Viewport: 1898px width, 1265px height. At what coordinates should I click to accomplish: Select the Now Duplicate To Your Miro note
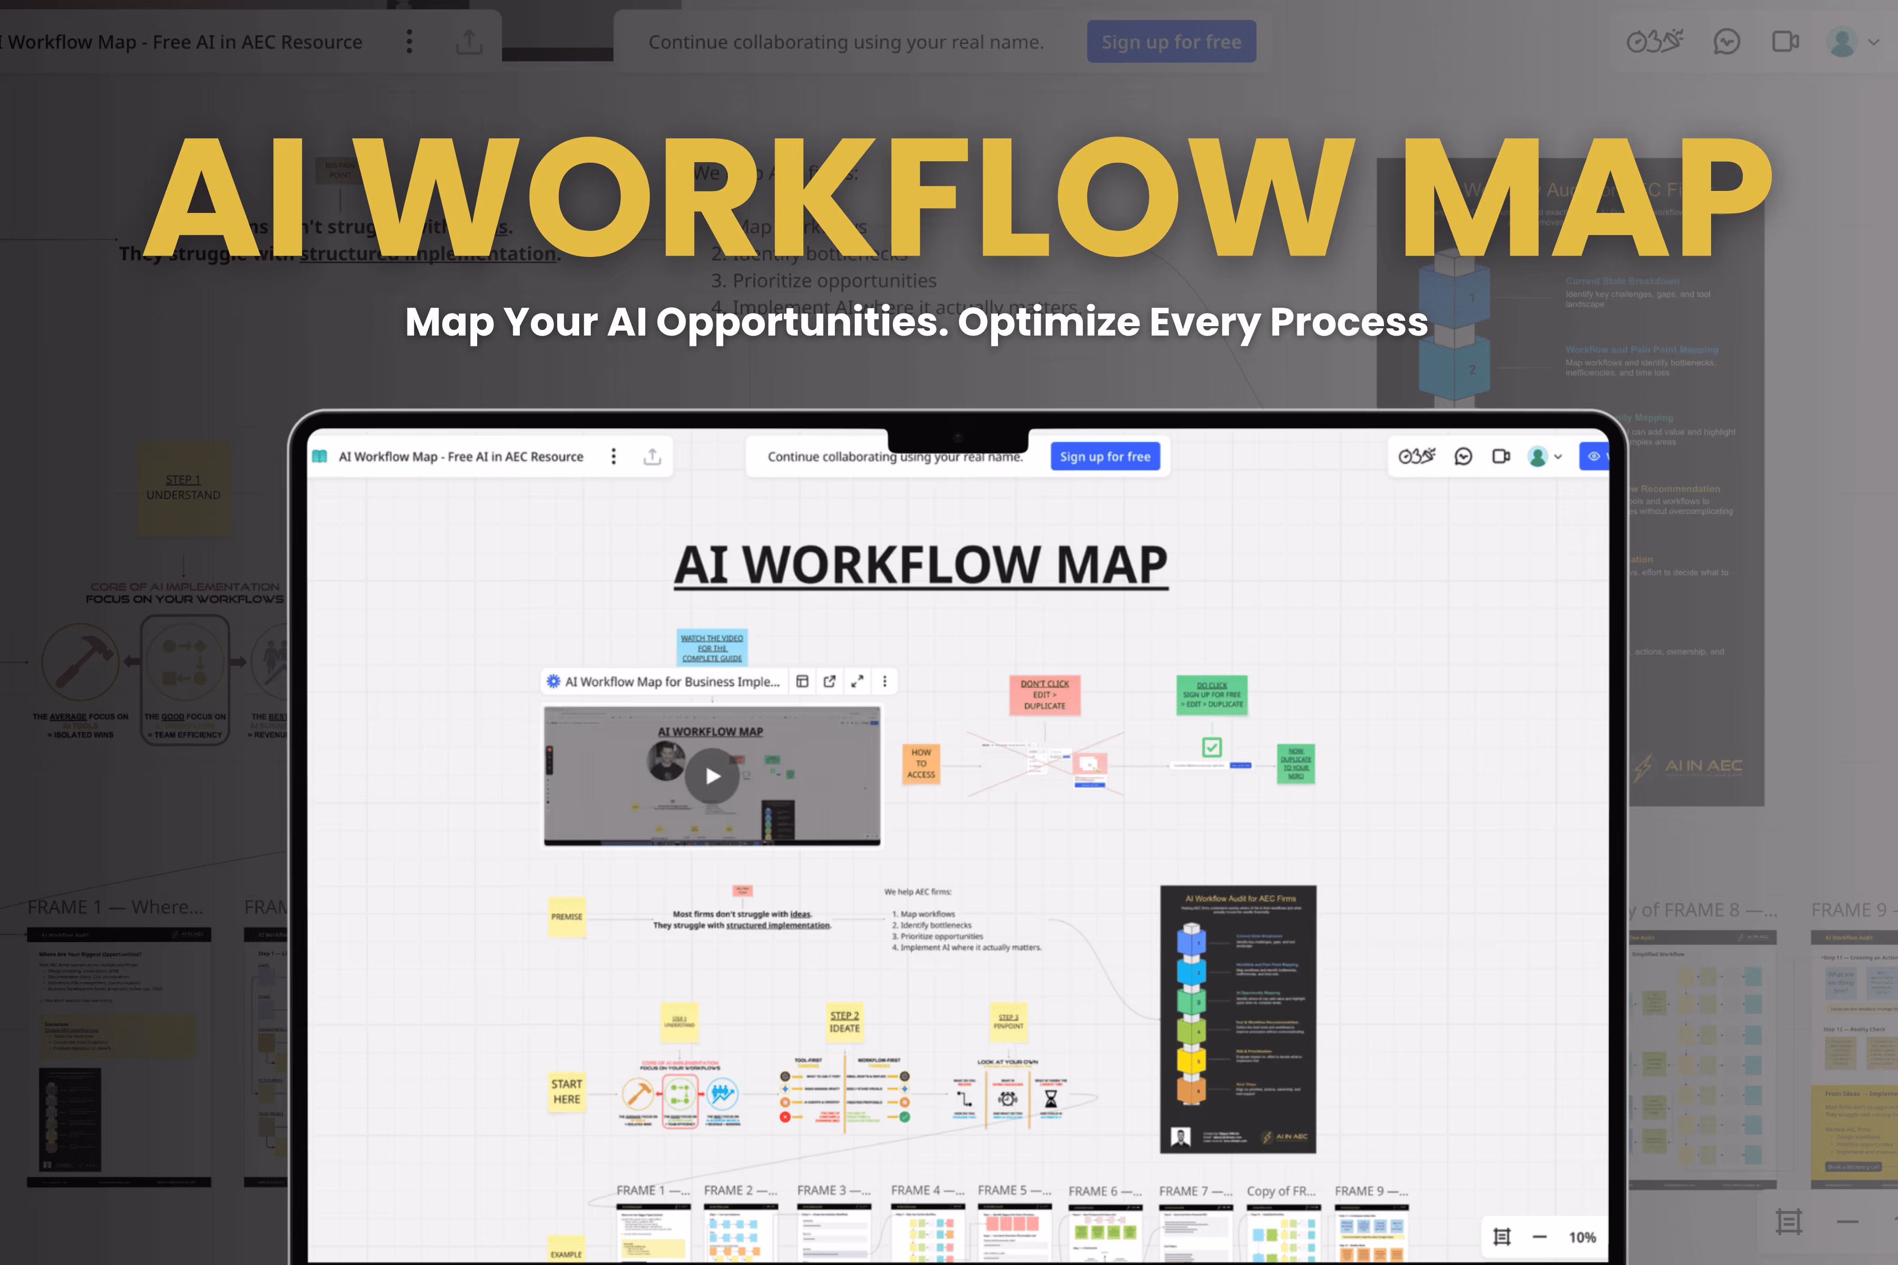tap(1295, 763)
